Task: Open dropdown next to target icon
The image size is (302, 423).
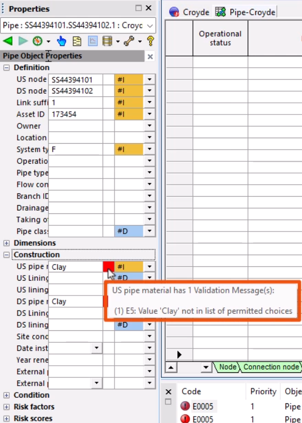Action: click(48, 42)
